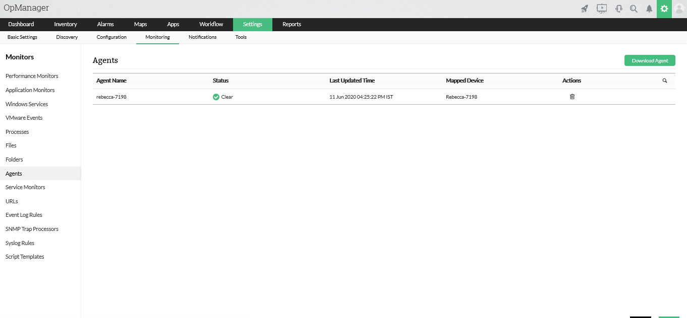Switch to Notifications tab
Viewport: 687px width, 318px height.
coord(202,37)
